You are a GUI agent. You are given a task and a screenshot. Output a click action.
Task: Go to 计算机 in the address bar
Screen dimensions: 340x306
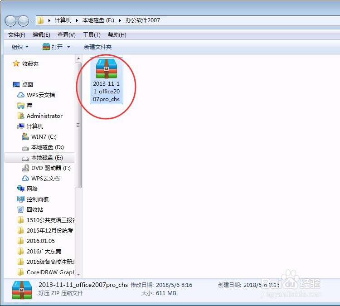[63, 20]
